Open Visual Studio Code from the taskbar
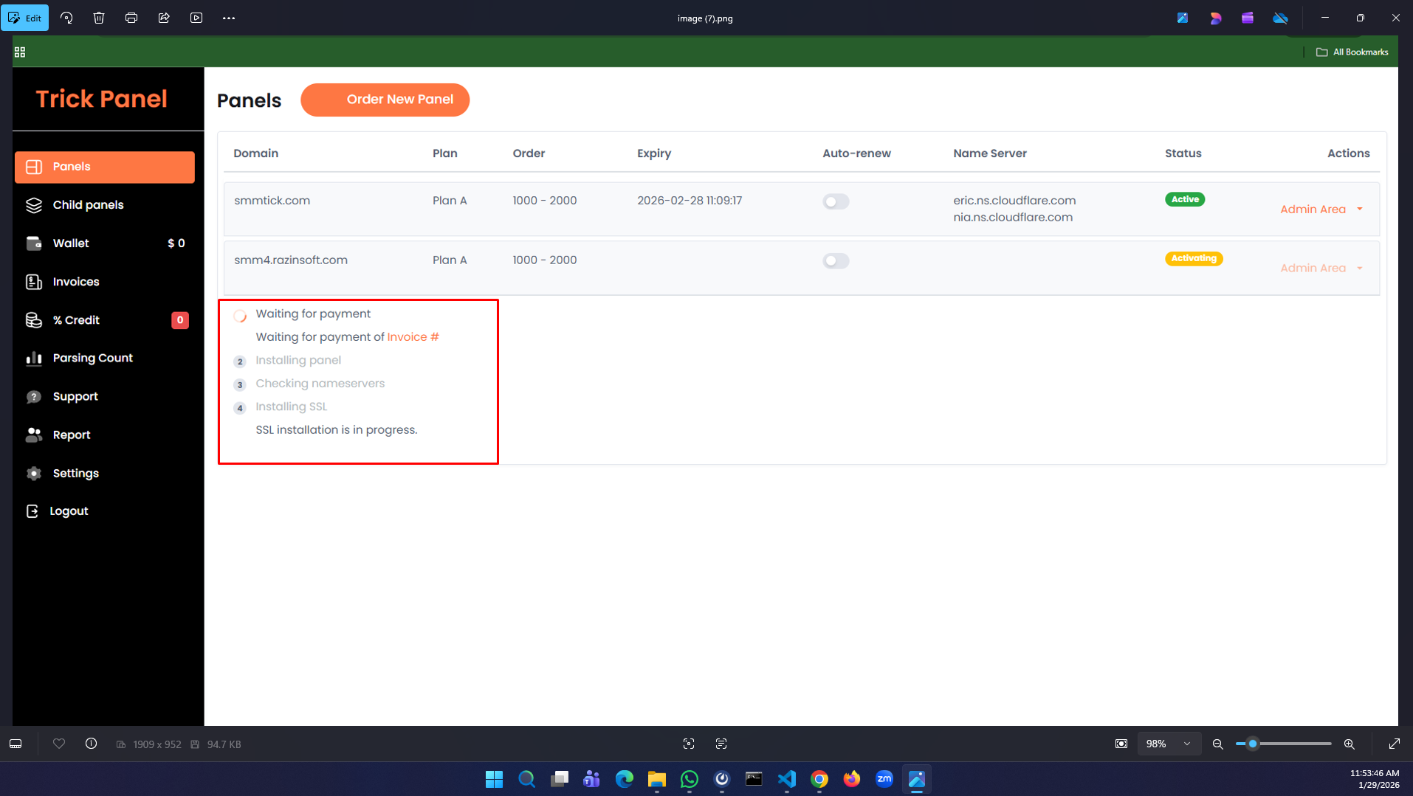This screenshot has width=1413, height=796. click(x=786, y=779)
